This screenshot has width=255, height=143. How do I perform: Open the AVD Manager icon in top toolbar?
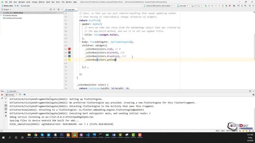click(242, 6)
